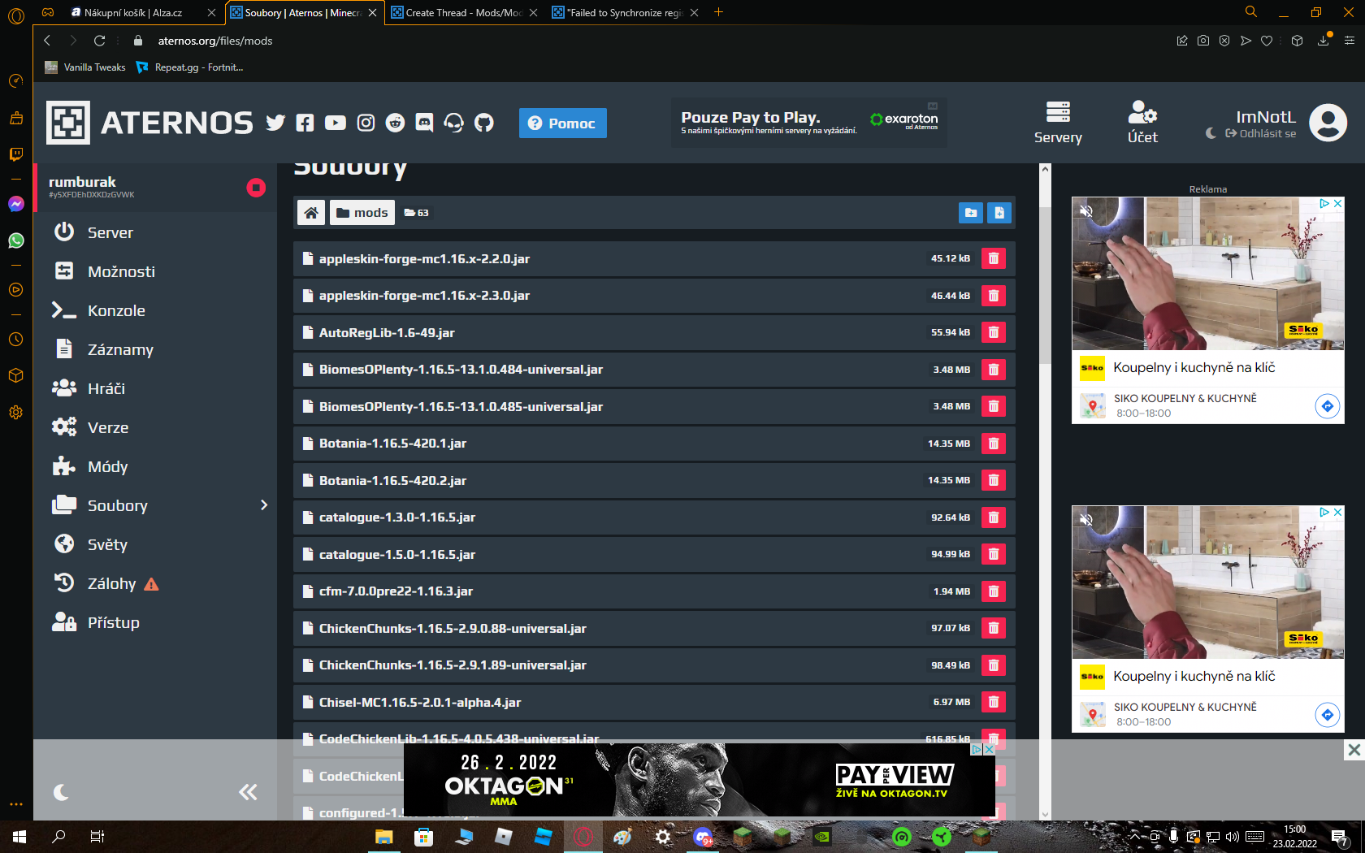Delete Botania-1.16.5-420.1.jar
Screen dimensions: 1365x853
click(x=993, y=444)
